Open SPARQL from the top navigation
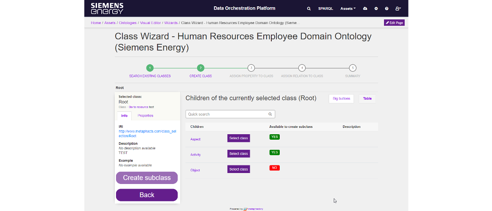492x211 pixels. (x=325, y=8)
